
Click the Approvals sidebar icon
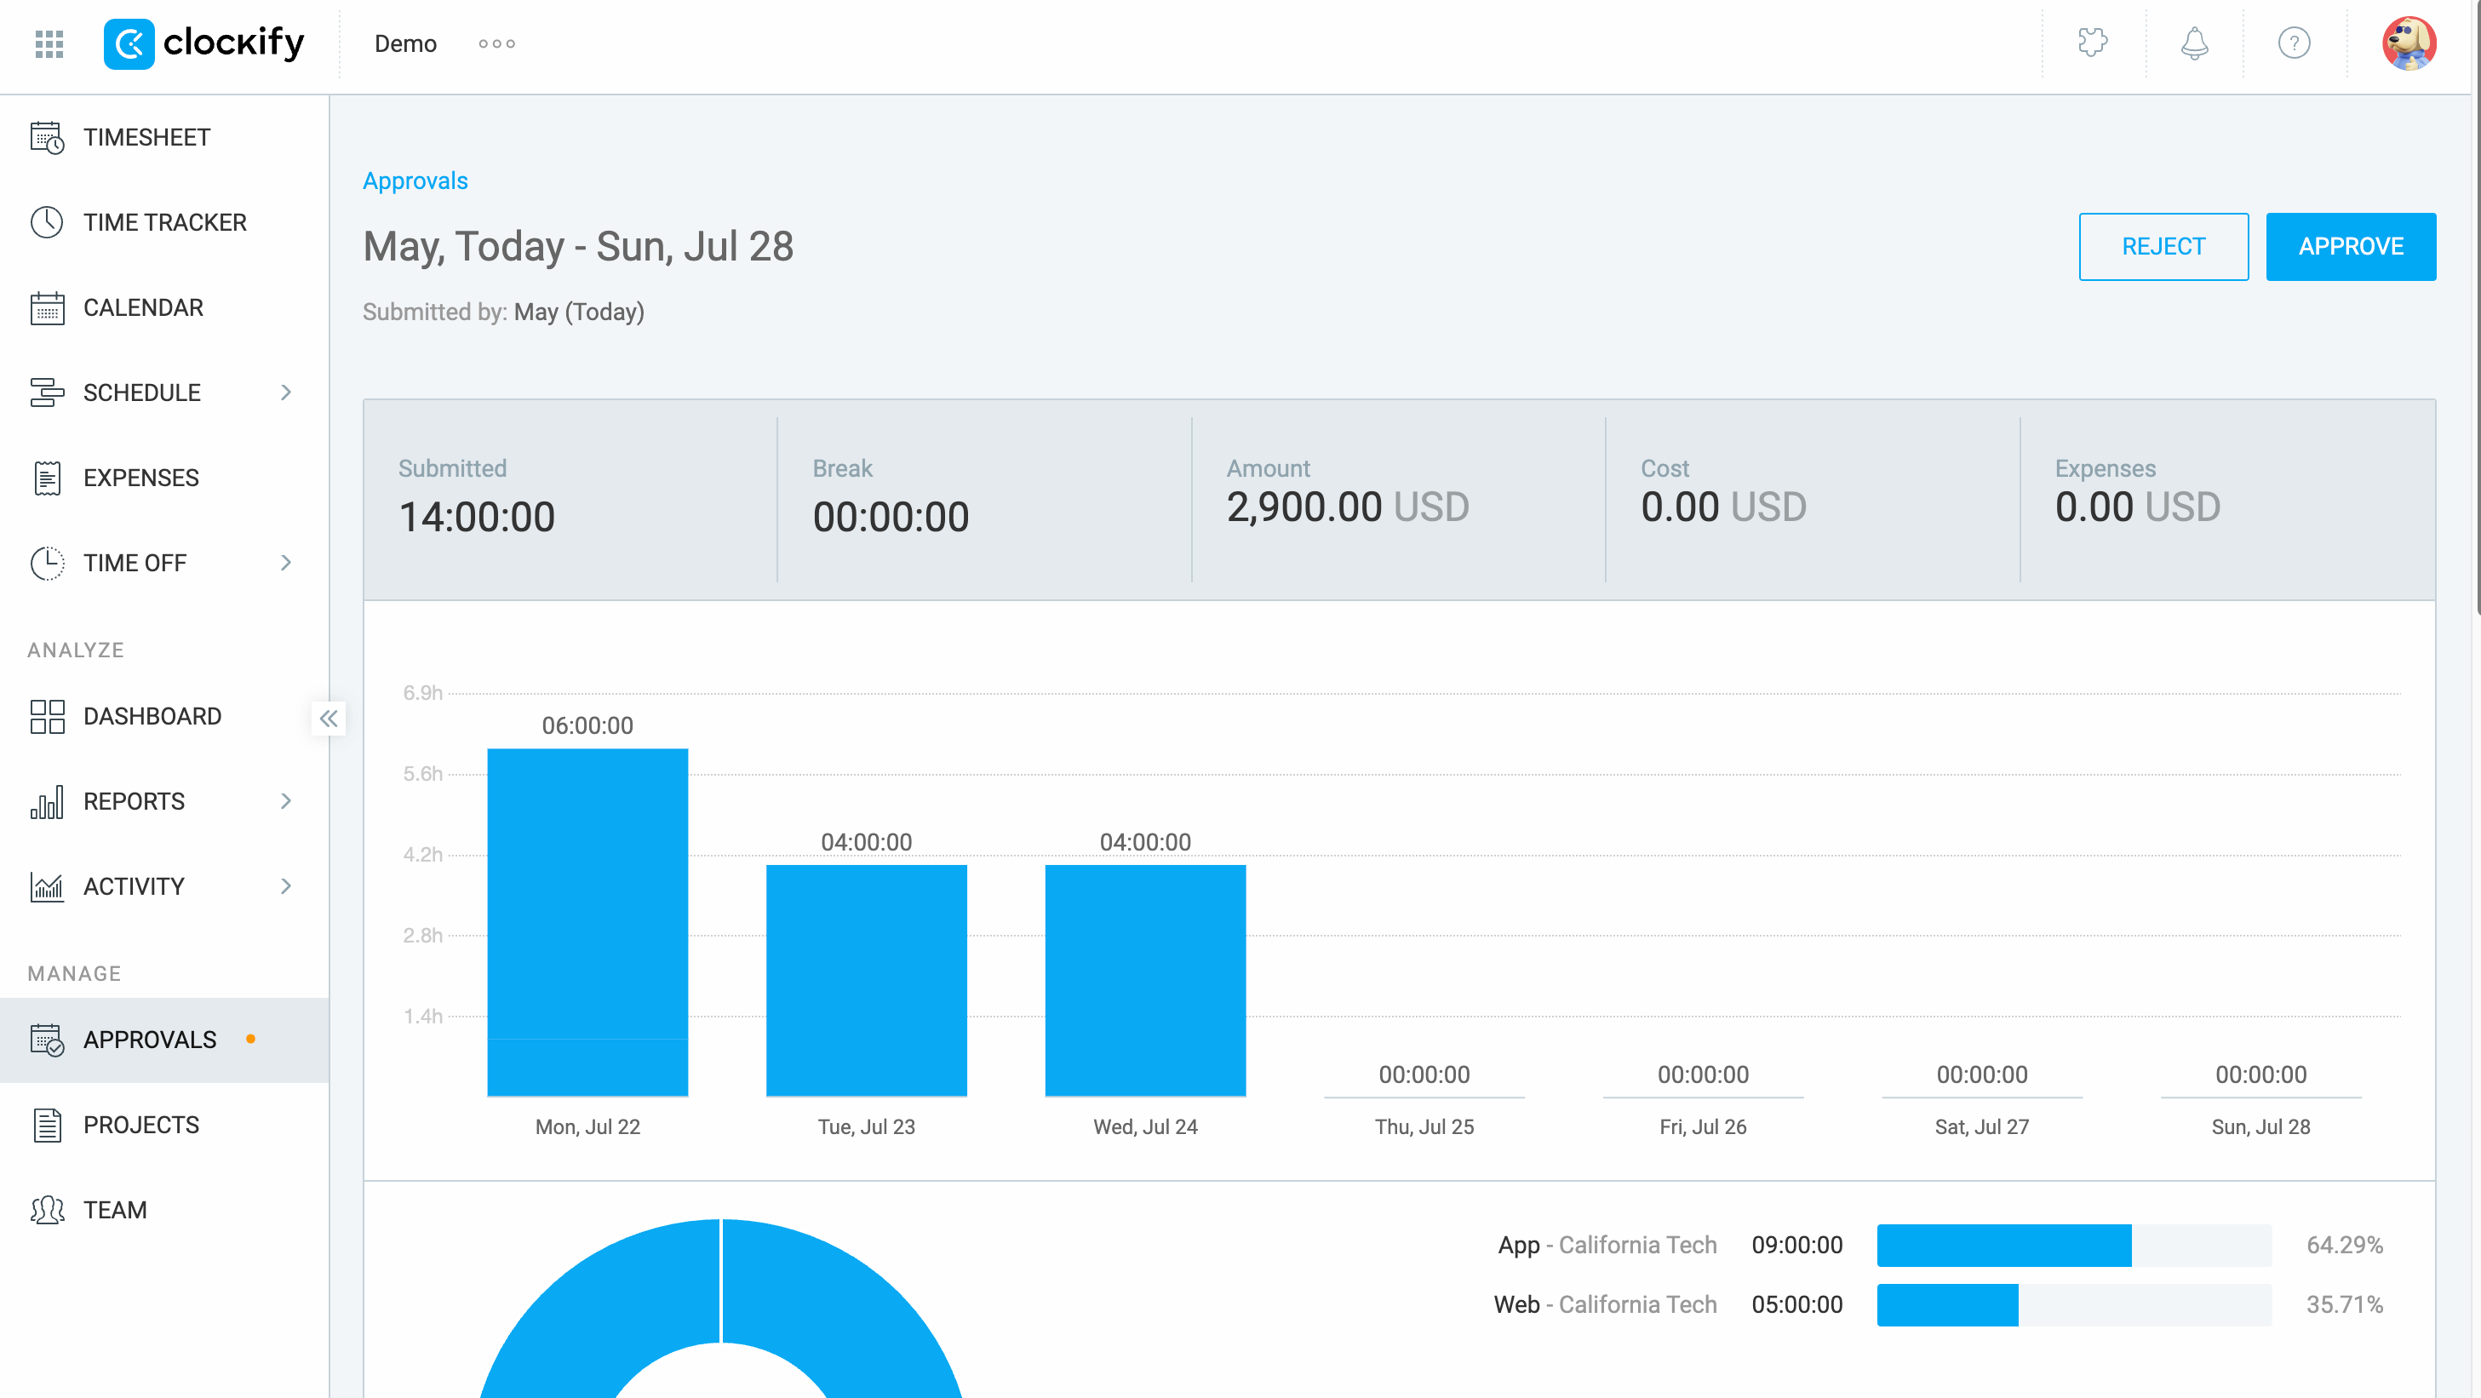tap(46, 1040)
